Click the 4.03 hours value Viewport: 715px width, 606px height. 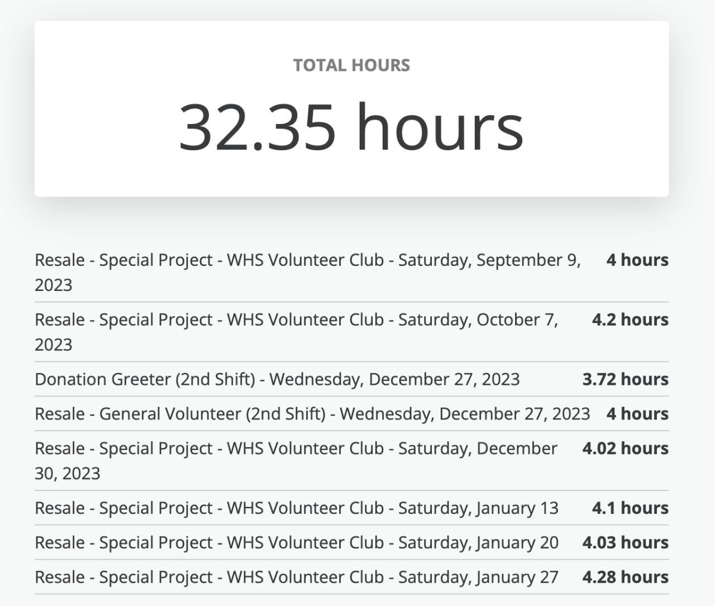[x=625, y=543]
